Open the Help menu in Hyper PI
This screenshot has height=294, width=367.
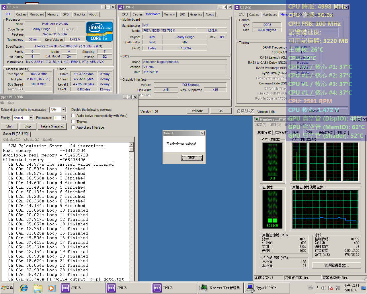(x=11, y=102)
